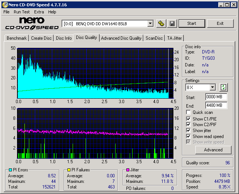Click the magenta Jitter legend square
Screen dimensions: 239x194
[127, 170]
